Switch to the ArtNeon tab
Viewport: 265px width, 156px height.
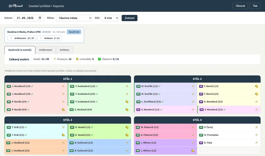(64, 50)
